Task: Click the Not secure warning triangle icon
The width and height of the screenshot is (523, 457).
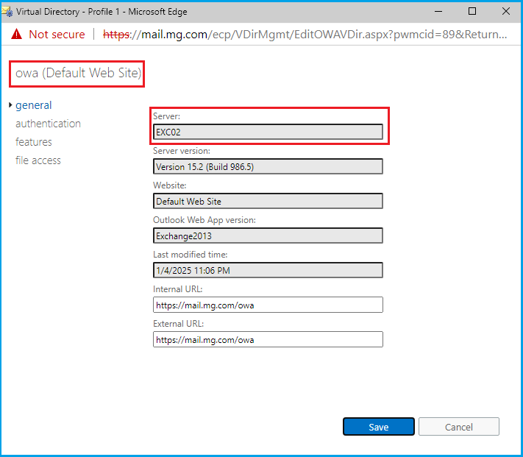Action: click(16, 35)
